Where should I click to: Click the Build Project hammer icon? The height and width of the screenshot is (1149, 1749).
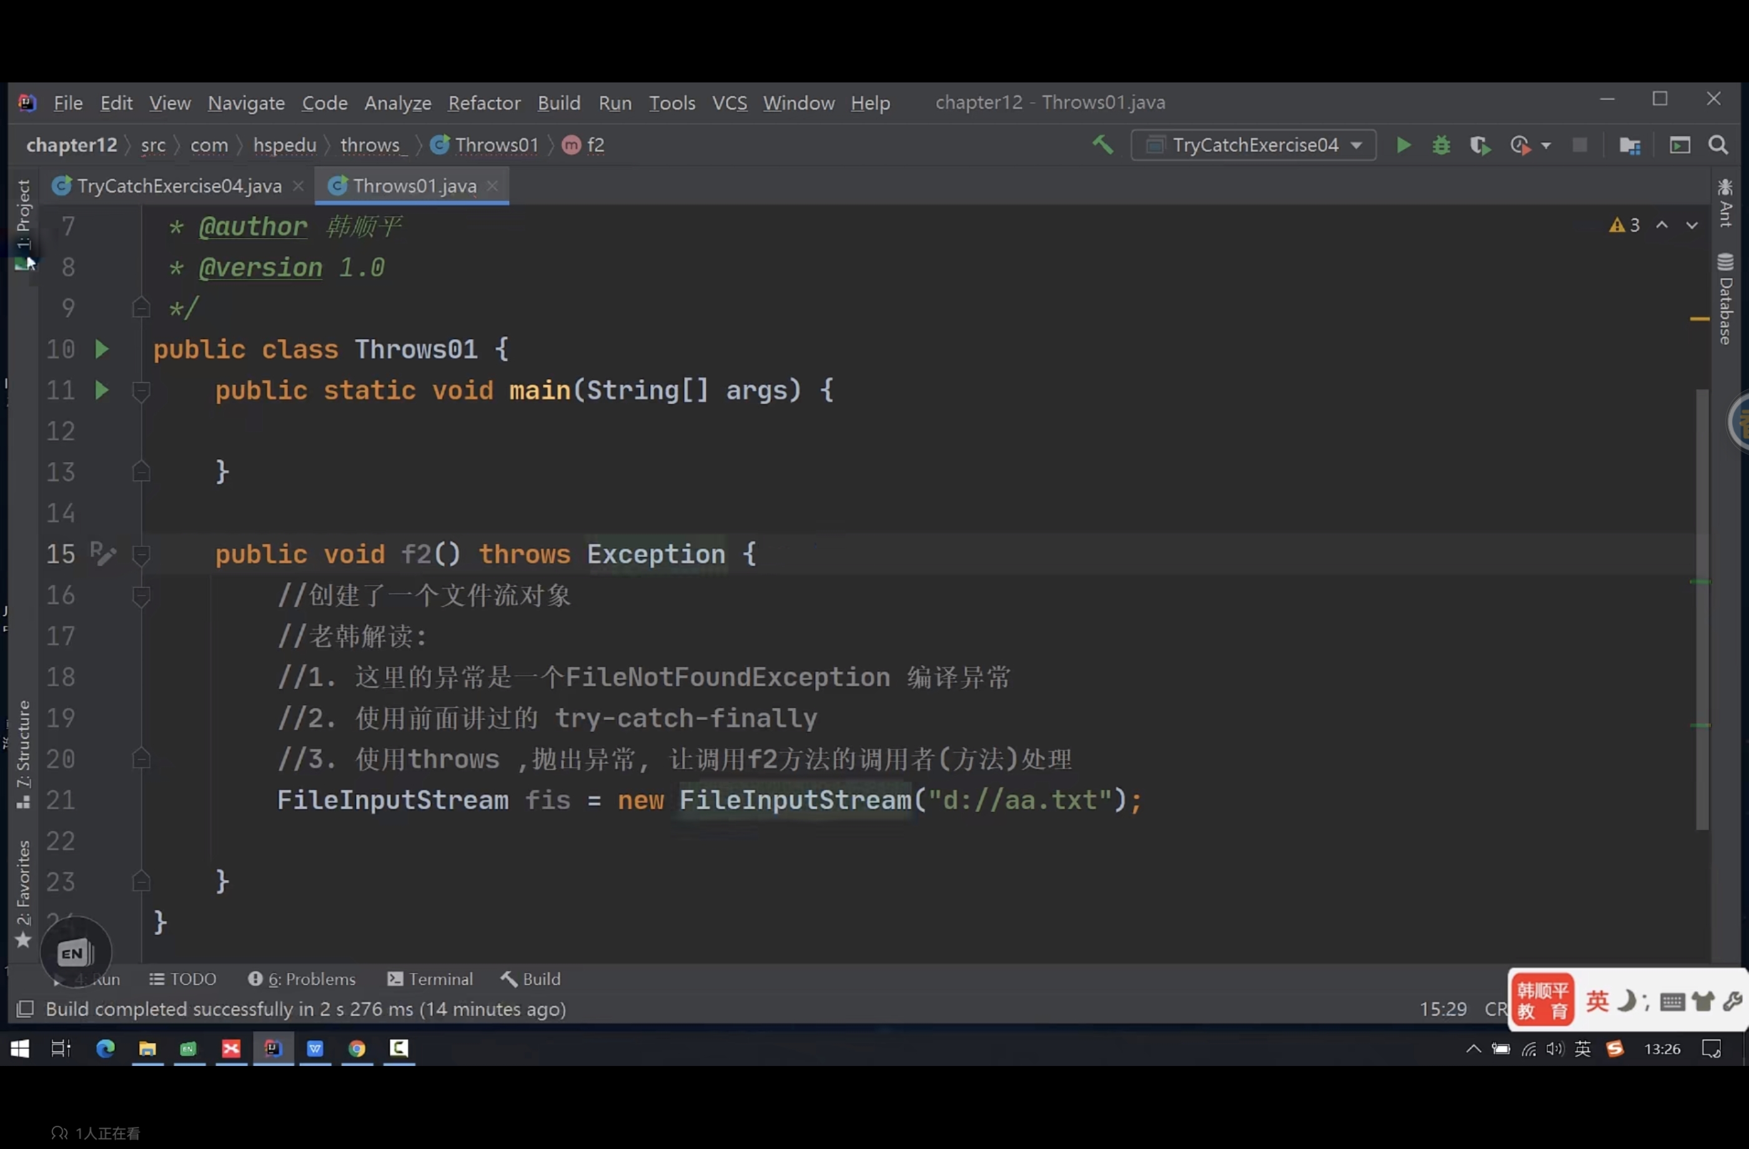[x=1102, y=145]
